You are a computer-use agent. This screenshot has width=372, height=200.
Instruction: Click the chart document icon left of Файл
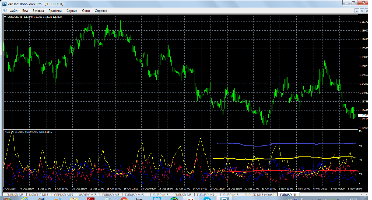(5, 11)
